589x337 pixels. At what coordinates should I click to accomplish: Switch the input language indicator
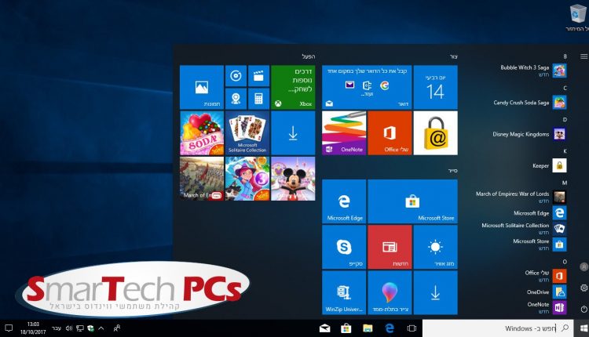57,328
